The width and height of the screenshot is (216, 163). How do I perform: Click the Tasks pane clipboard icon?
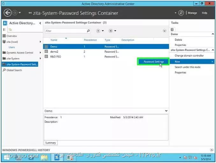point(172,29)
